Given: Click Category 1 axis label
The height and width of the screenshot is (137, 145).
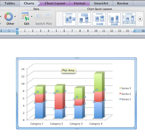Looking at the screenshot, I should [x=37, y=124].
